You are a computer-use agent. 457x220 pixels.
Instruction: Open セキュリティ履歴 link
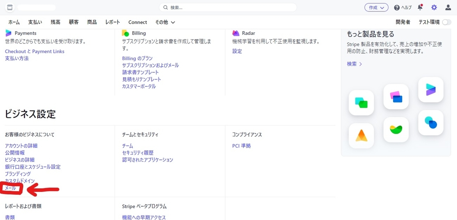click(138, 153)
